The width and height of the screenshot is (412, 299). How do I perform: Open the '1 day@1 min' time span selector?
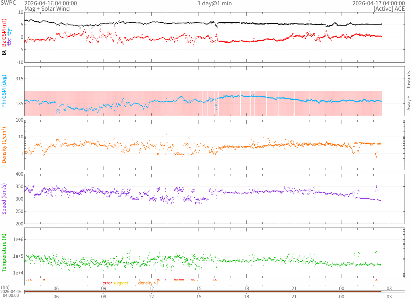coord(215,3)
